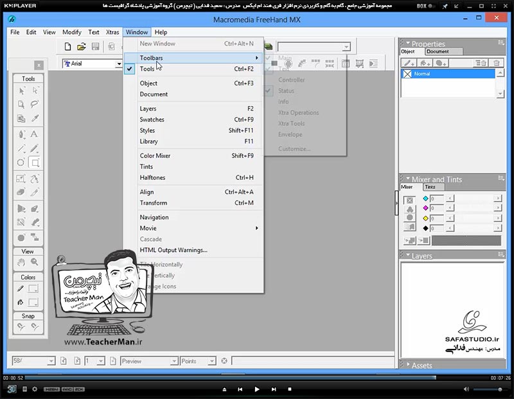Screen dimensions: 514x399
Task: Collapse the Layers panel
Action: (408, 254)
